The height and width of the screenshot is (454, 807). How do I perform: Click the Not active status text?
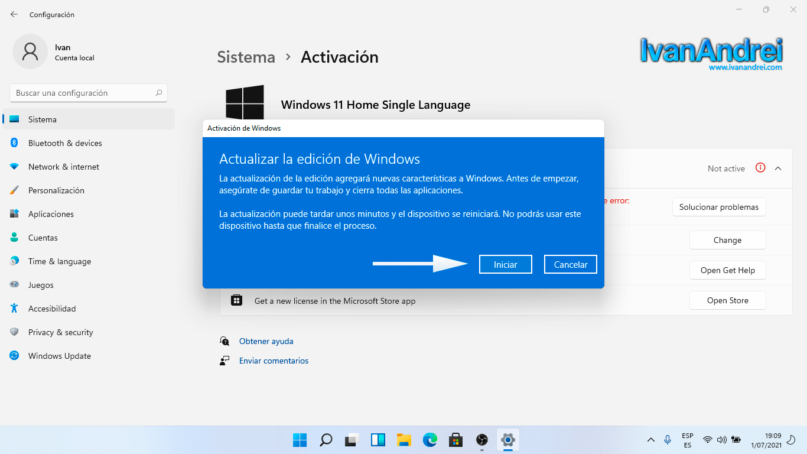click(726, 168)
